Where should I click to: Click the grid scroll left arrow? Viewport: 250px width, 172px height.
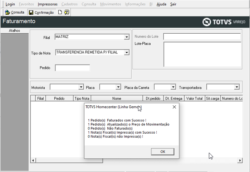tap(33, 160)
